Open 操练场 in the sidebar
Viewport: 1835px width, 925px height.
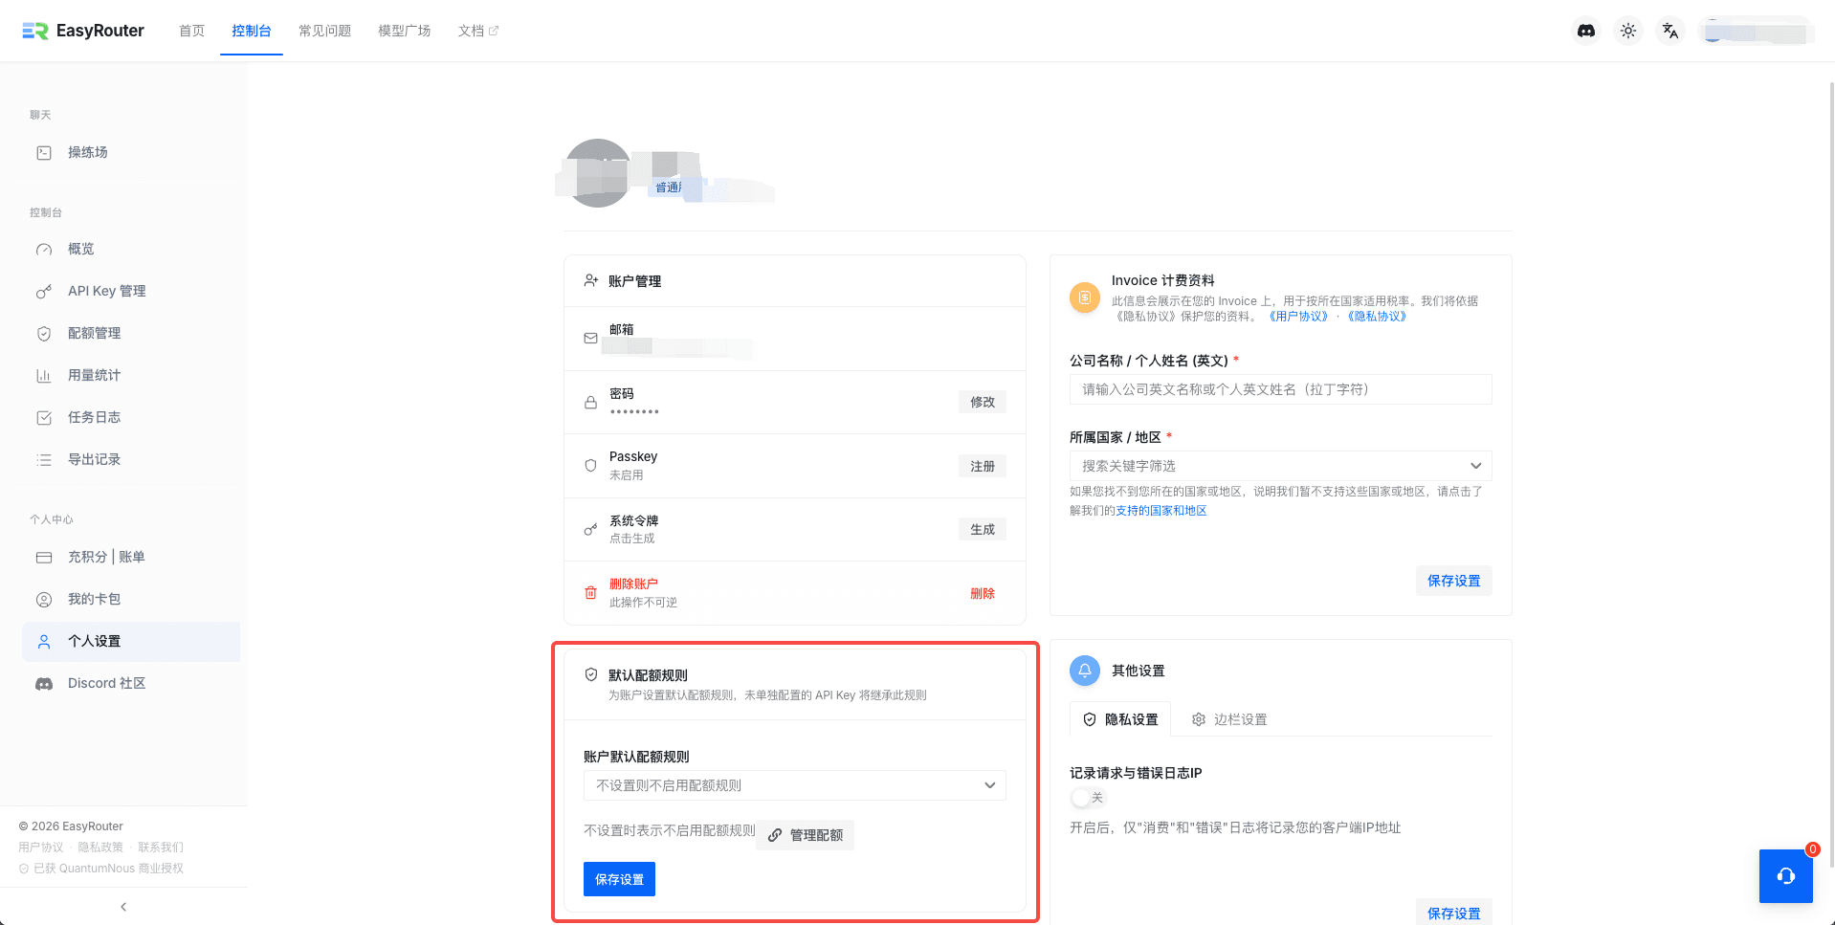coord(131,153)
